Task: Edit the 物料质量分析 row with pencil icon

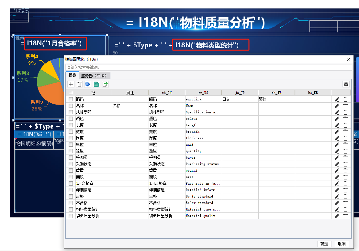Action: (337, 216)
